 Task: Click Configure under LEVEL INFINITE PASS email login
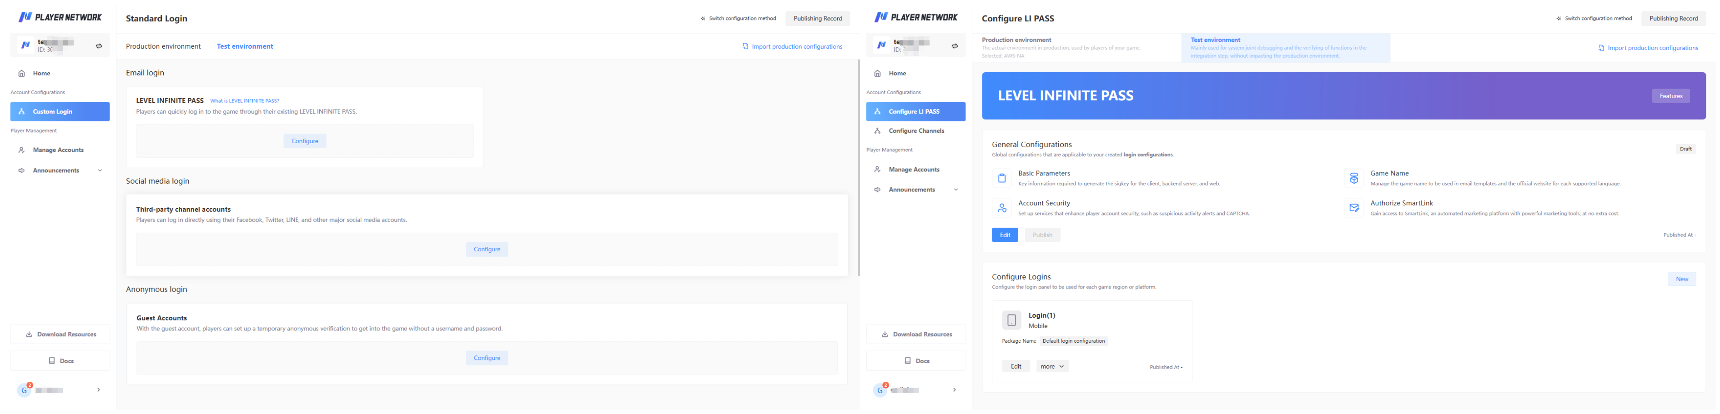coord(305,141)
